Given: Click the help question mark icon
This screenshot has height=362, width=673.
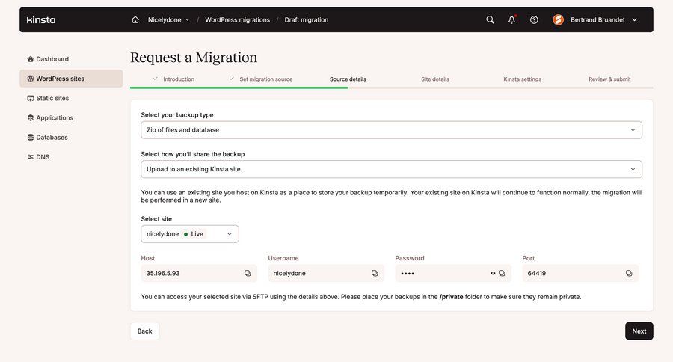Looking at the screenshot, I should pyautogui.click(x=534, y=20).
